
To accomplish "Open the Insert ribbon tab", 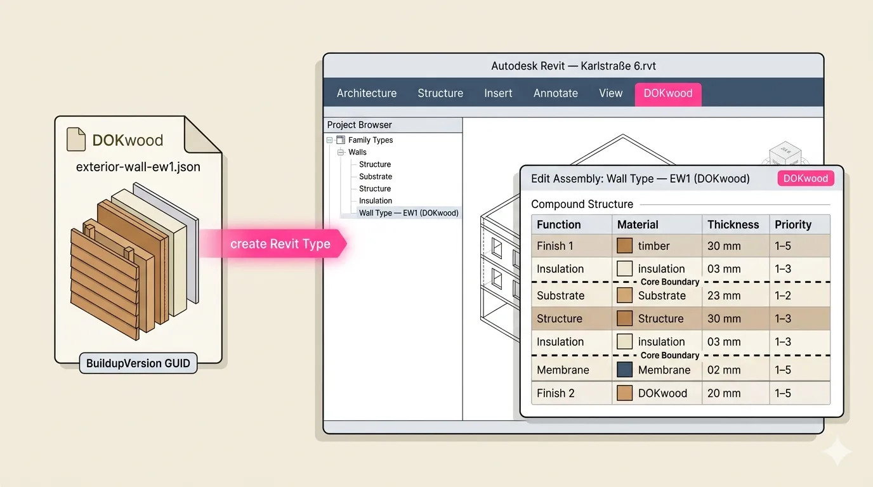I will 498,93.
